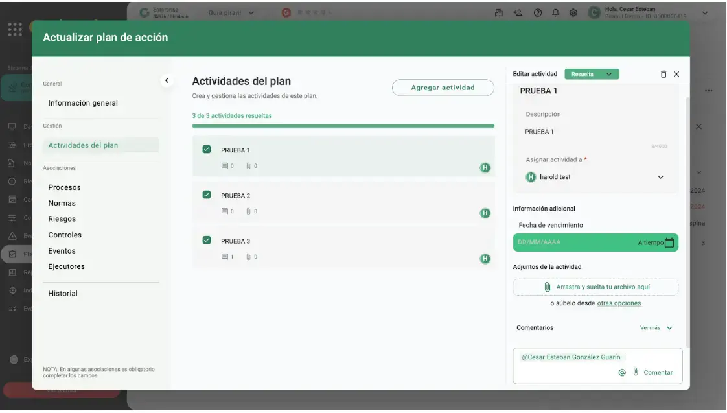
Task: Click the otras opciones upload link
Action: tap(619, 303)
